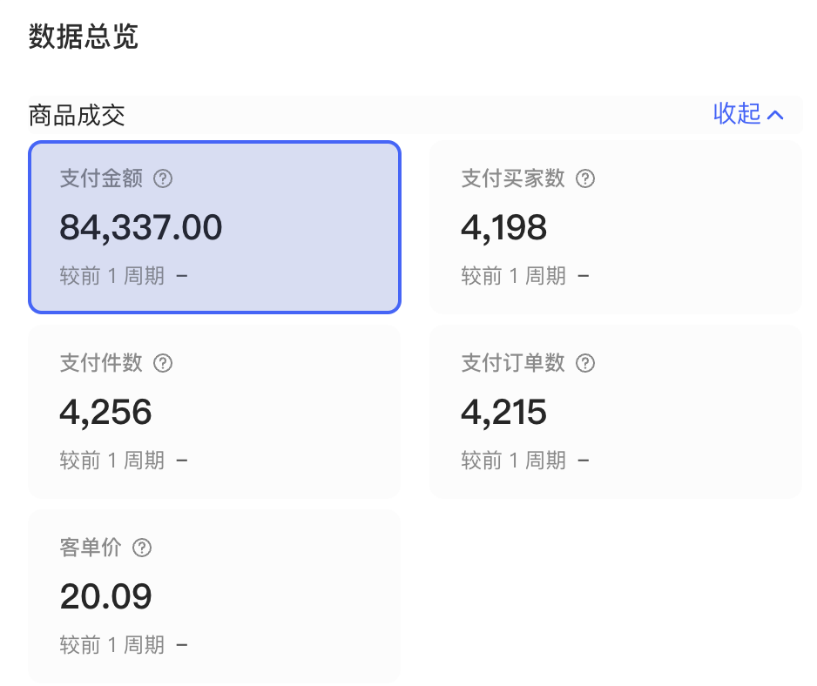Open the 支付金额 help tooltip icon
The image size is (817, 686).
(x=163, y=178)
